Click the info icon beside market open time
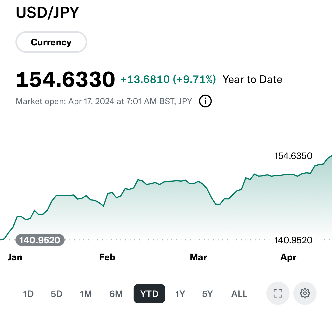 point(205,101)
